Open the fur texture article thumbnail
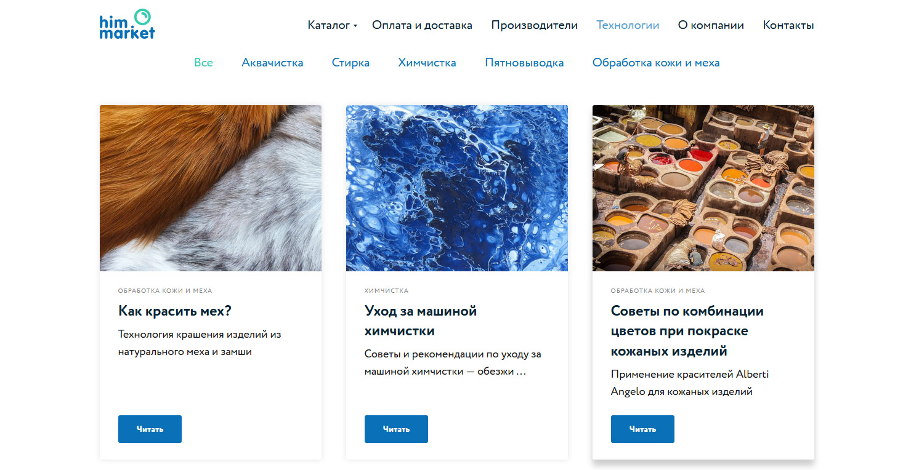Viewport: 919px width, 470px height. (x=211, y=188)
